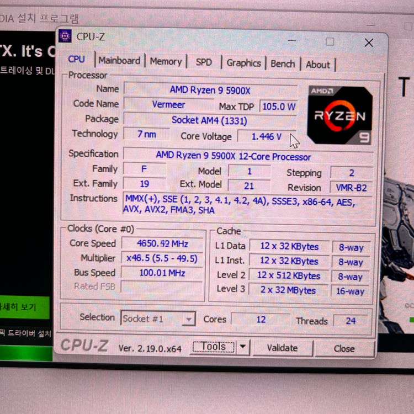Click the green progress bar in NVIDIA installer
This screenshot has width=414, height=414.
(x=26, y=353)
